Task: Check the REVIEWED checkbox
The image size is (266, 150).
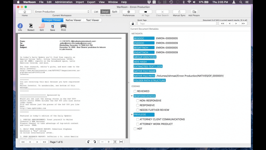Action: (x=135, y=91)
